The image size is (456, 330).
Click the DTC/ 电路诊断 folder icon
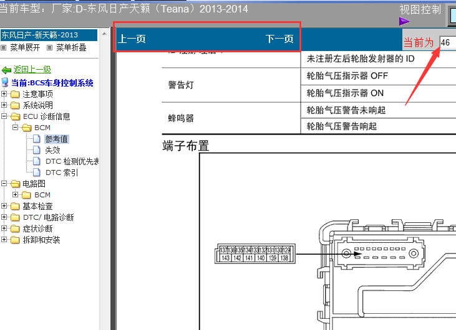click(x=15, y=217)
